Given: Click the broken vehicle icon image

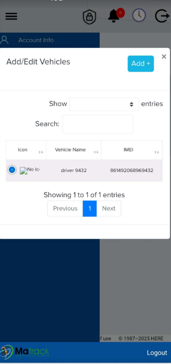Looking at the screenshot, I should click(24, 171).
